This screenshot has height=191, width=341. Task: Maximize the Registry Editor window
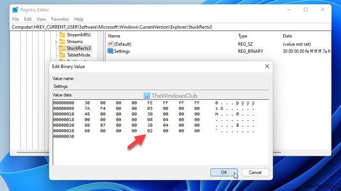pos(306,10)
